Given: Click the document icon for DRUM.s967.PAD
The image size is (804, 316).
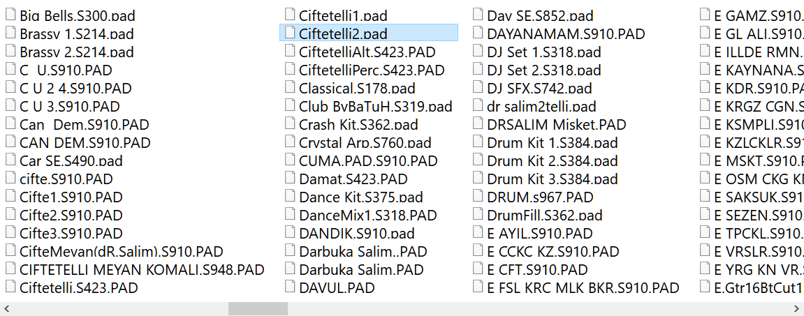Looking at the screenshot, I should click(x=478, y=196).
